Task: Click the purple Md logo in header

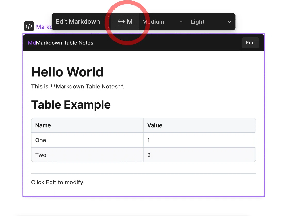Action: [32, 43]
